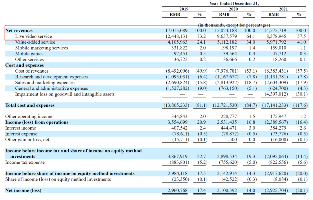
Task: Click the Income tax expense row label
Action: (x=25, y=162)
